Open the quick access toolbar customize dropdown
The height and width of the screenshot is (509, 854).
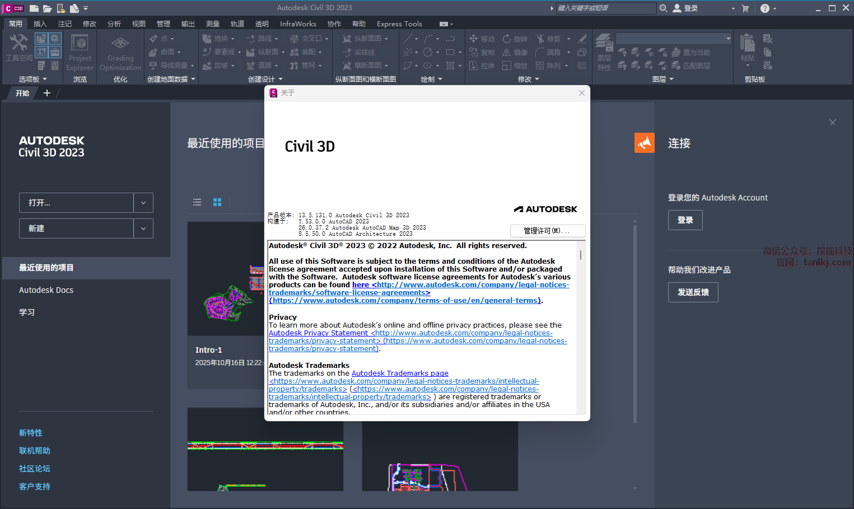point(86,8)
